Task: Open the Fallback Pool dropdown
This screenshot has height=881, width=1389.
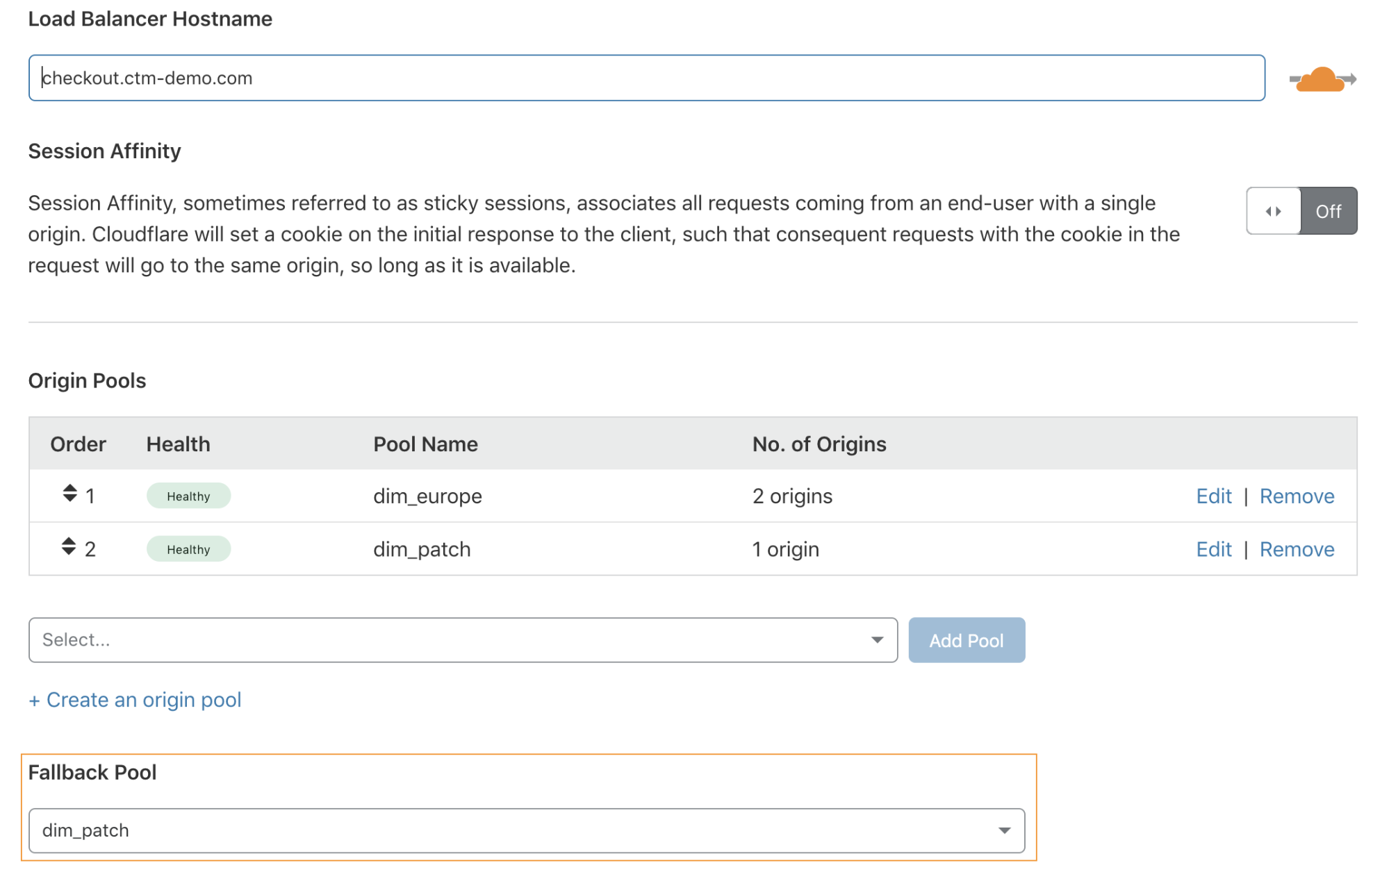Action: (527, 830)
